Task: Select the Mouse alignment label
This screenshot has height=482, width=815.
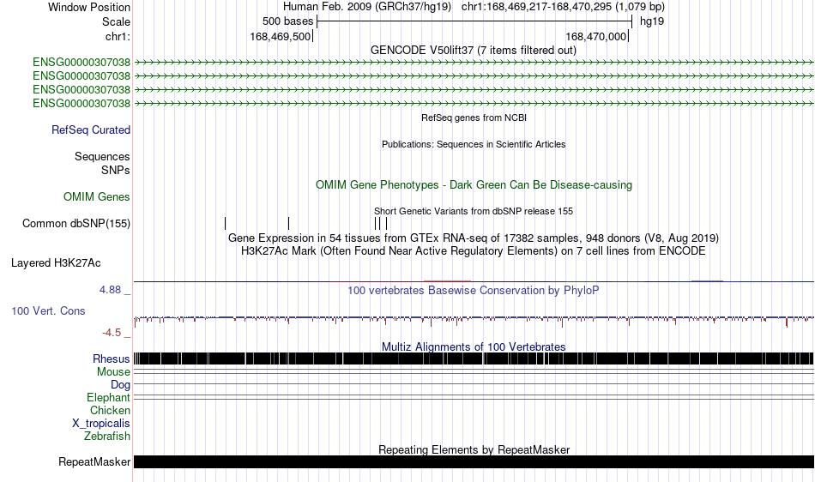Action: point(113,372)
